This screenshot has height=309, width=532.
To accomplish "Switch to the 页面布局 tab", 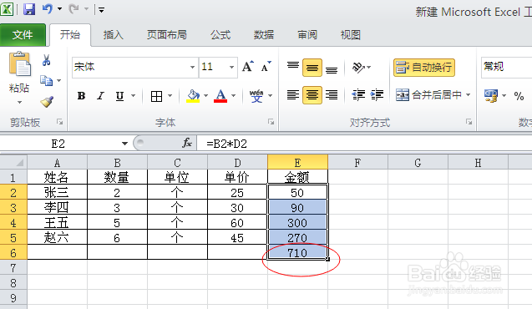I will point(166,34).
